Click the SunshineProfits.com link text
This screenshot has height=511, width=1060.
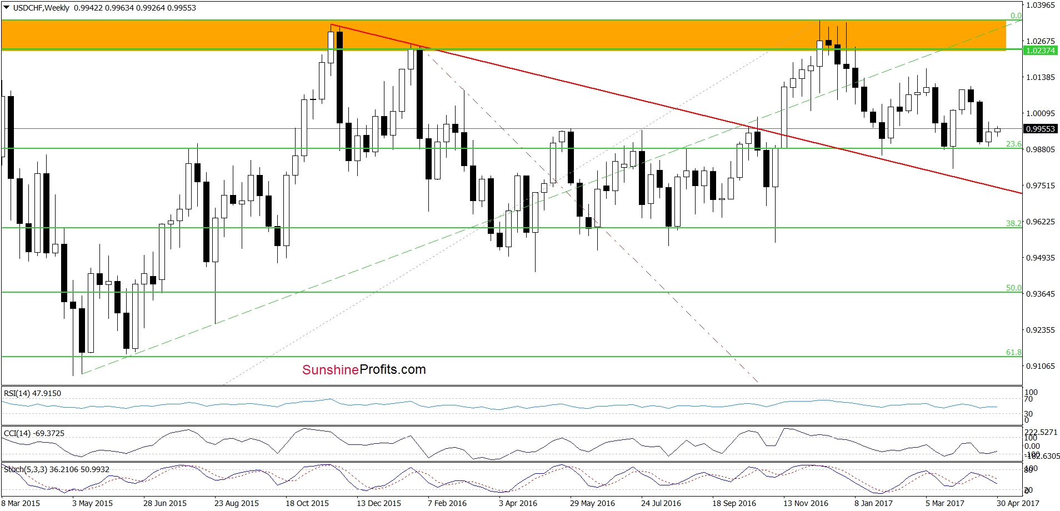[x=364, y=369]
